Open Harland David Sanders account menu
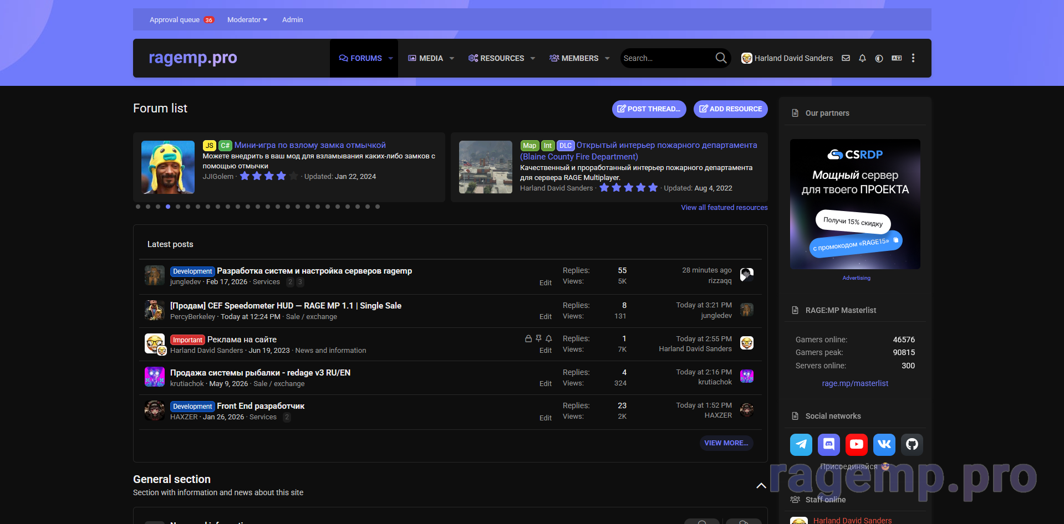The height and width of the screenshot is (524, 1064). pos(787,58)
